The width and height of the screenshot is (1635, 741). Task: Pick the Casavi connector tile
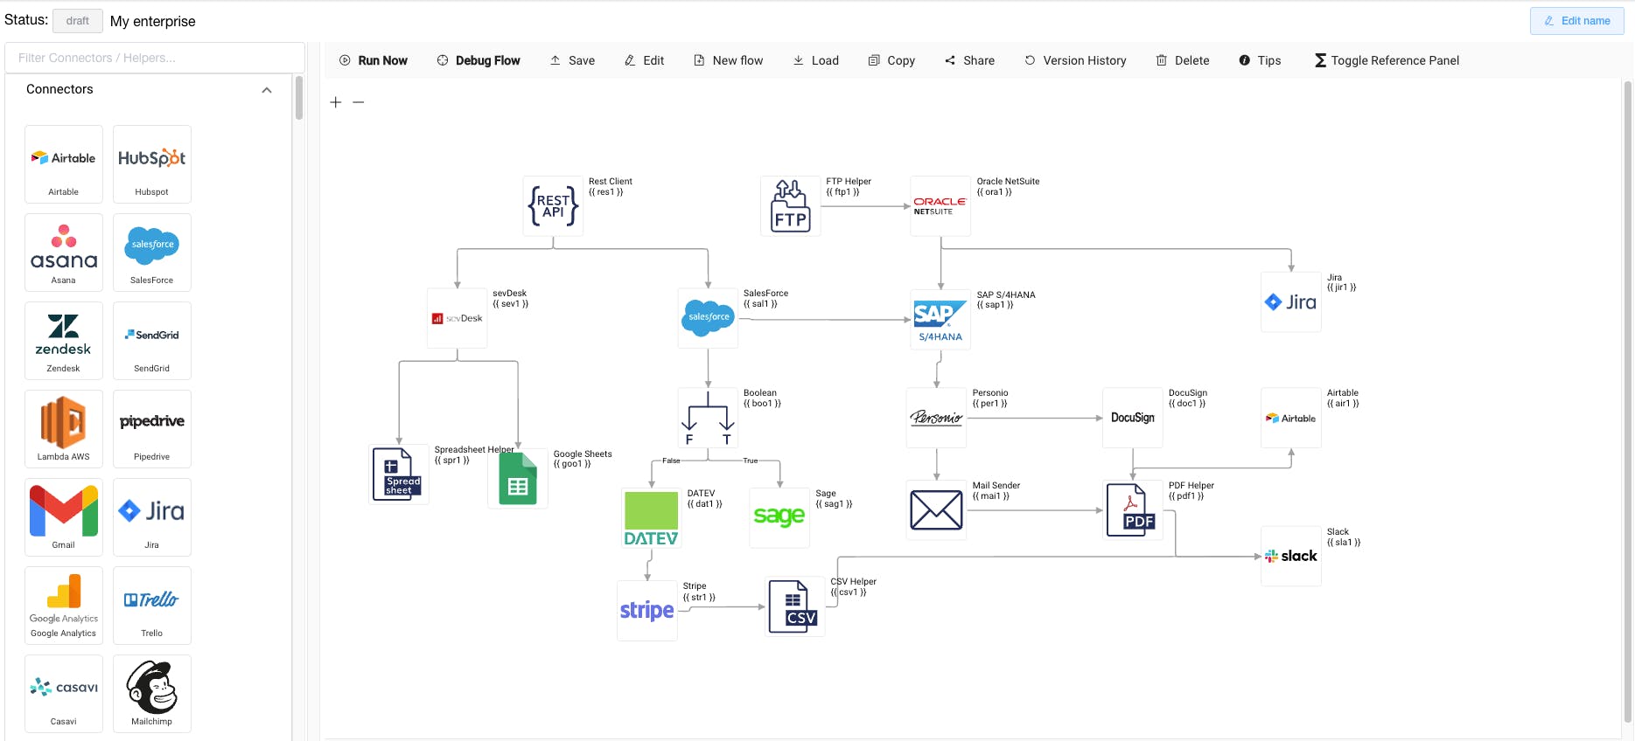pyautogui.click(x=64, y=694)
